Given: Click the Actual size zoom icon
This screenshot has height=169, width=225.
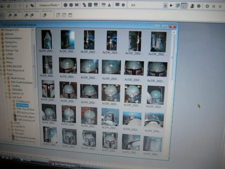Looking at the screenshot, I should (x=45, y=15).
